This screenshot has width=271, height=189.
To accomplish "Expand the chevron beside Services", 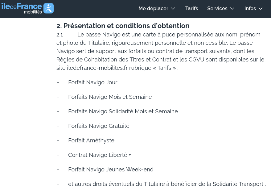I will point(232,9).
